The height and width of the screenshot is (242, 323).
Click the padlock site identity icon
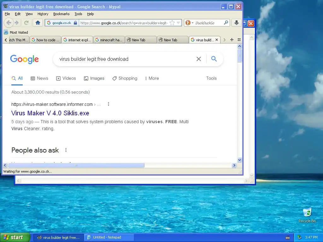pos(75,23)
